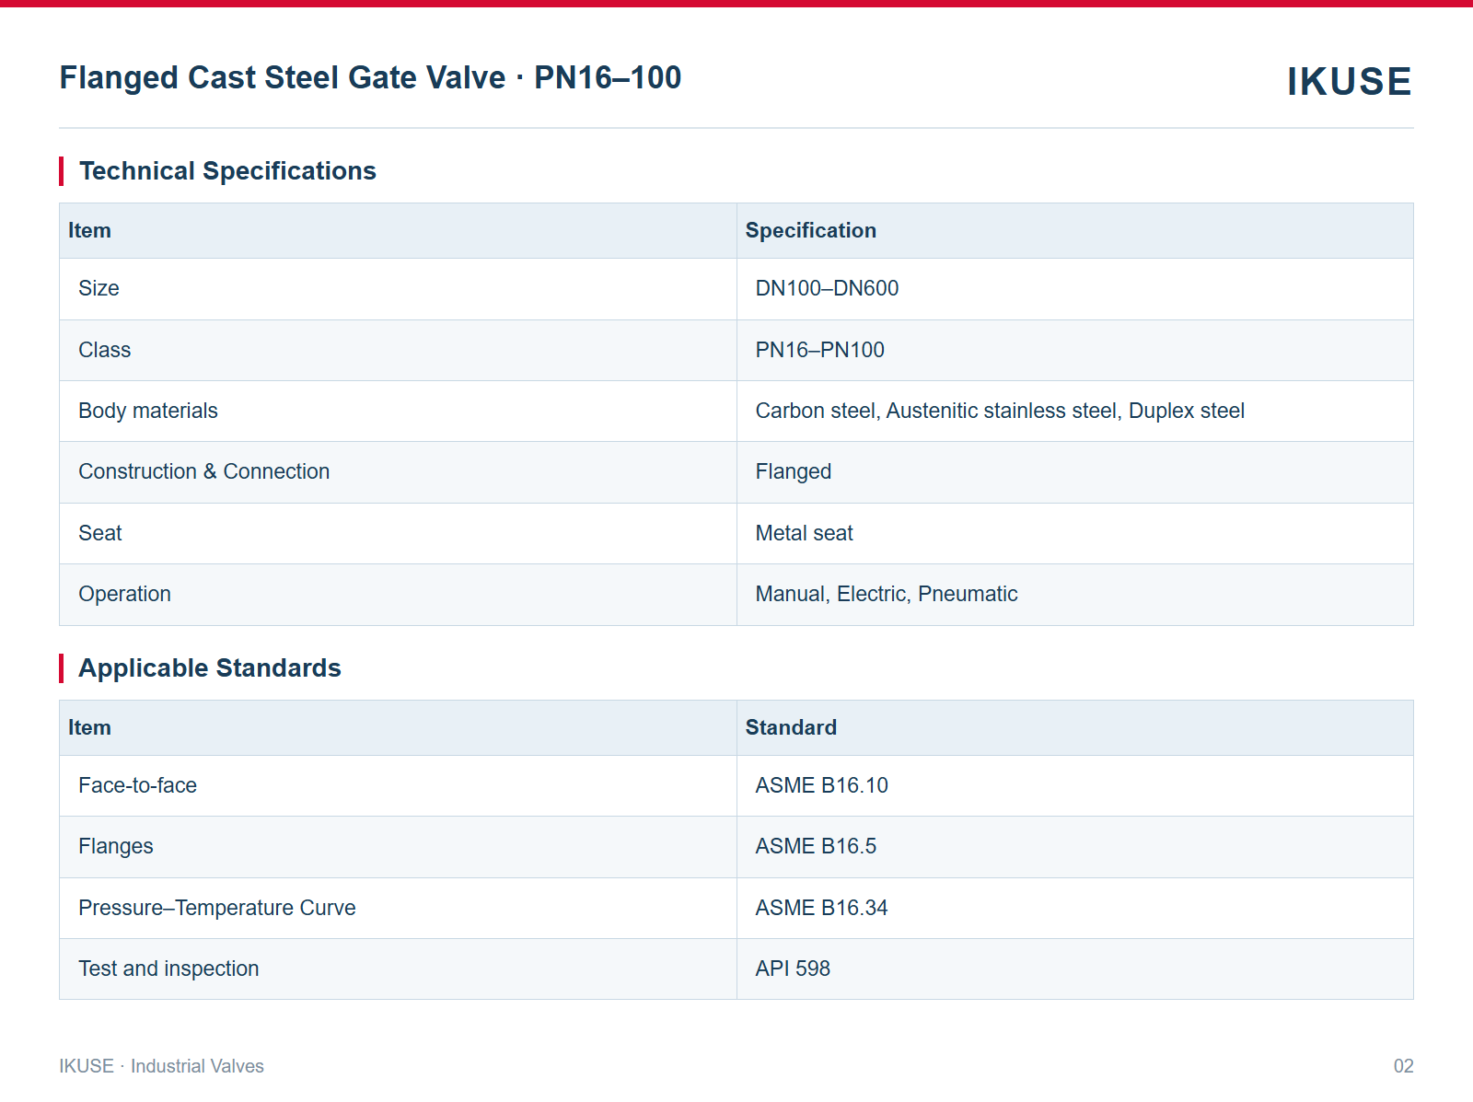Select the title 'Flanged Cast Steel Gate Valve · PN16–100'
This screenshot has width=1473, height=1102.
tap(370, 77)
